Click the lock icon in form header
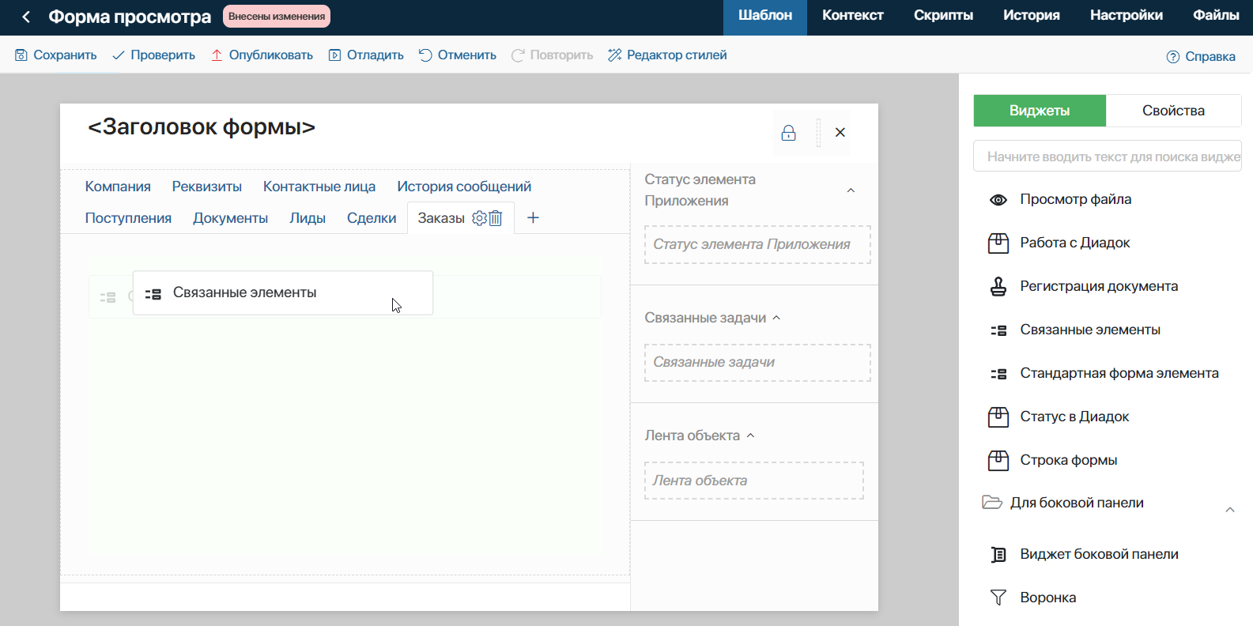1253x626 pixels. coord(788,133)
